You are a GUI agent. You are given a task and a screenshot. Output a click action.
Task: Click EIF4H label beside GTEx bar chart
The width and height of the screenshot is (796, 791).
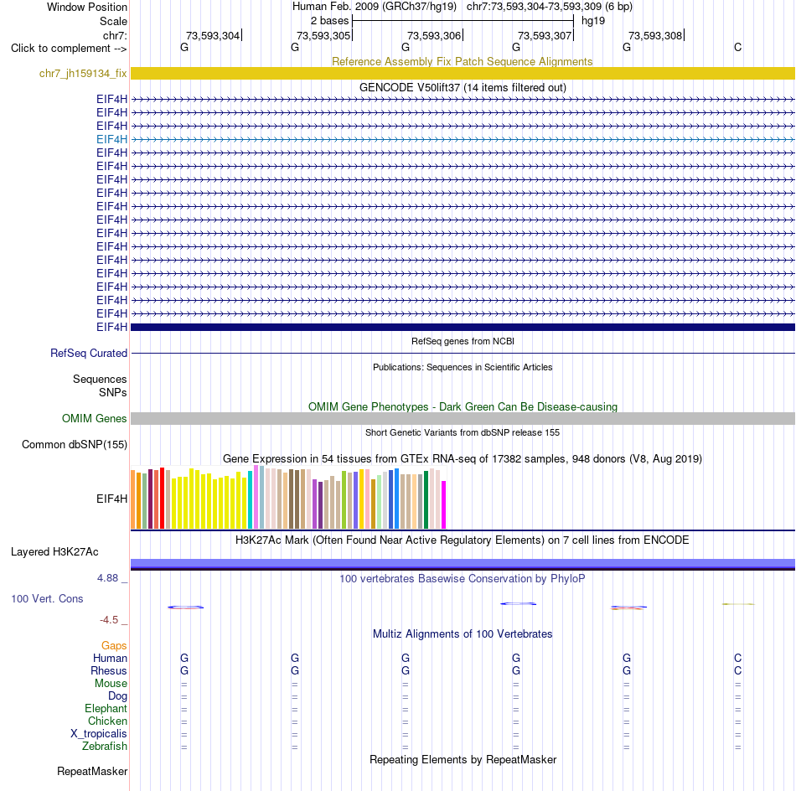tap(111, 499)
